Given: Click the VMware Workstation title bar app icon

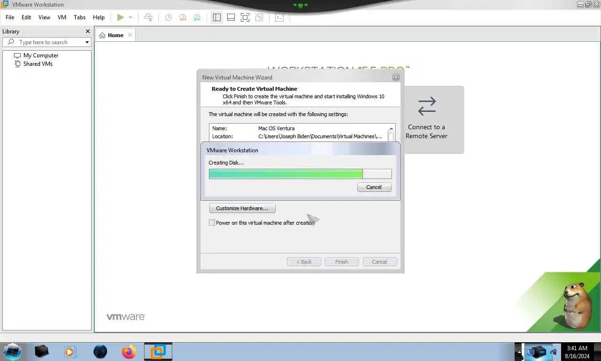Looking at the screenshot, I should tap(5, 4).
